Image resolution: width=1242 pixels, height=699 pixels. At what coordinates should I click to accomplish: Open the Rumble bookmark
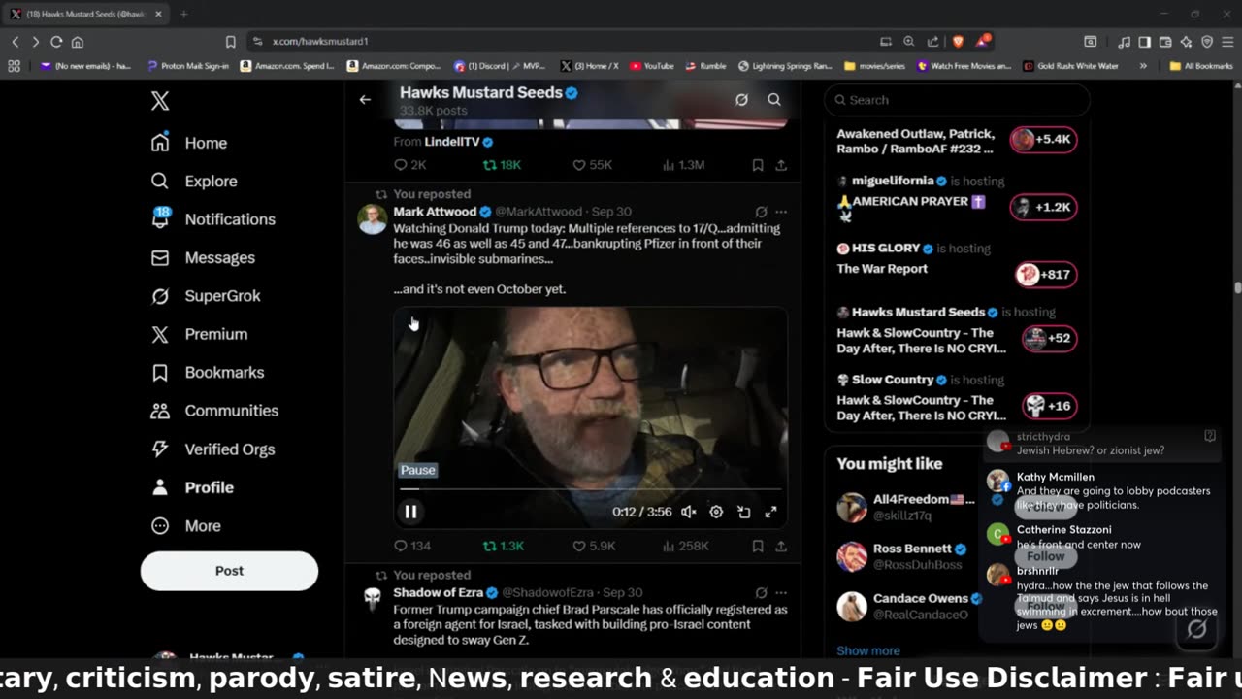pos(705,66)
